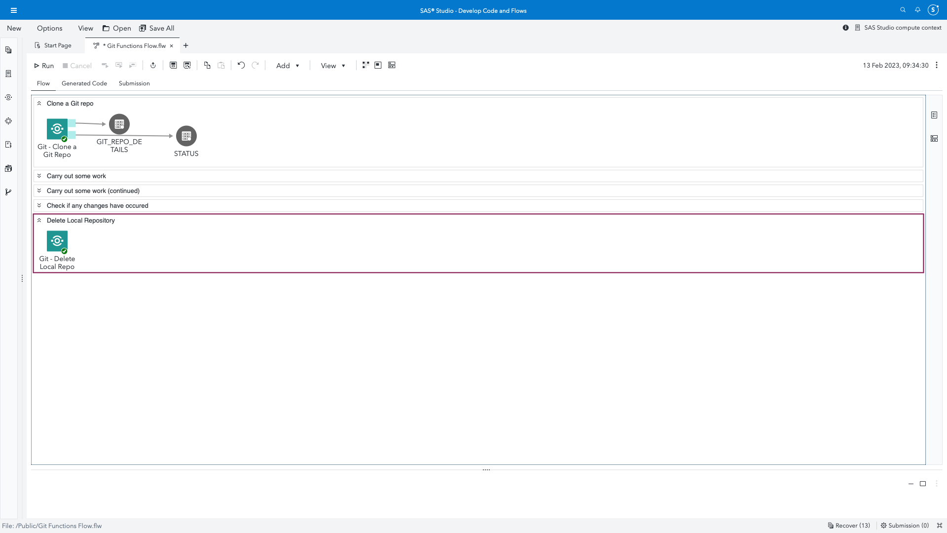
Task: Click the Undo icon in the flow toolbar
Action: pyautogui.click(x=241, y=65)
